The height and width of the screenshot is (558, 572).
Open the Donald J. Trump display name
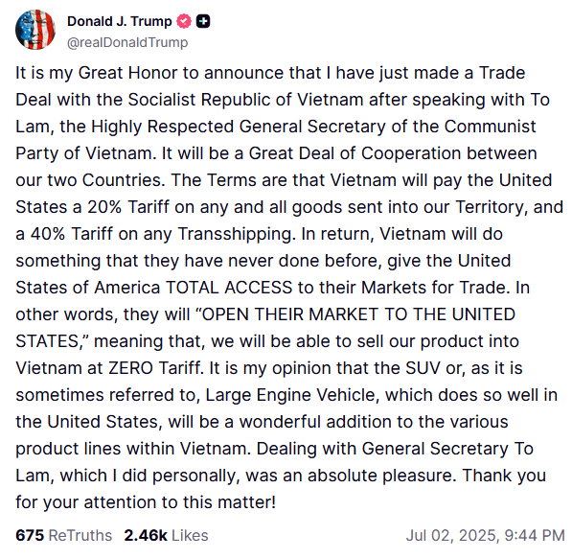(120, 21)
